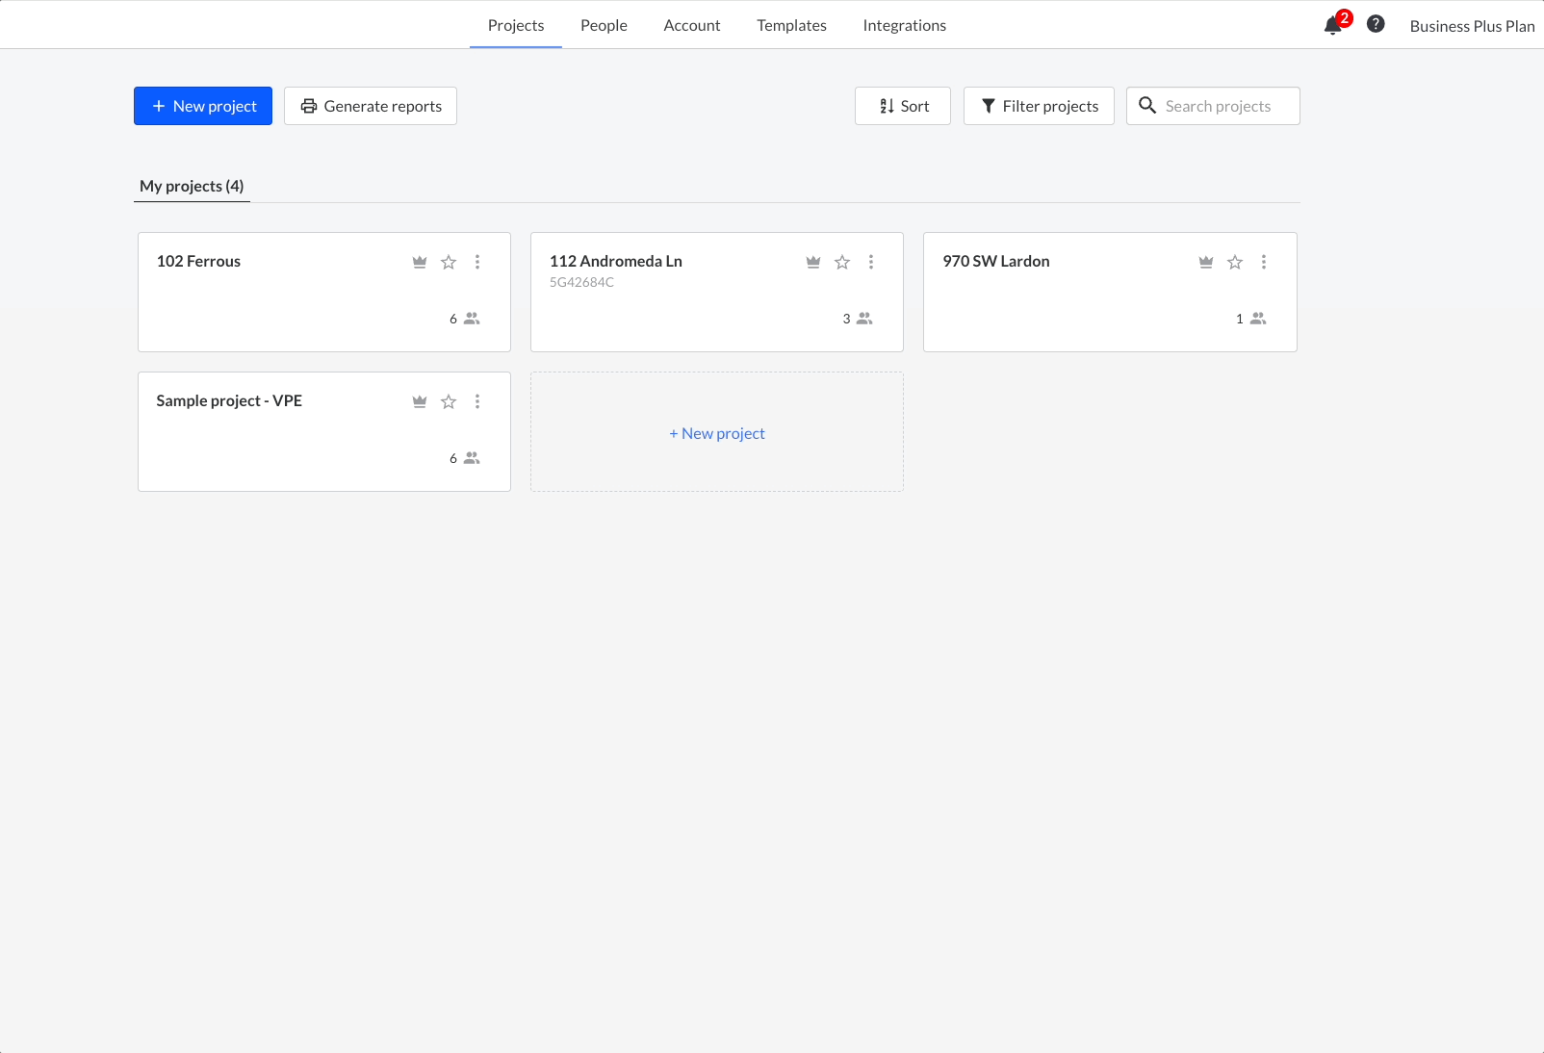Open the notifications bell icon

pyautogui.click(x=1333, y=26)
